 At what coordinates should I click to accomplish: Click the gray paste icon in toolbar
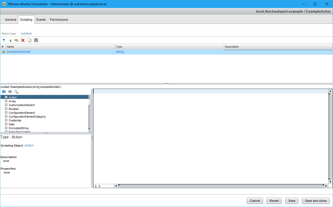(x=36, y=40)
